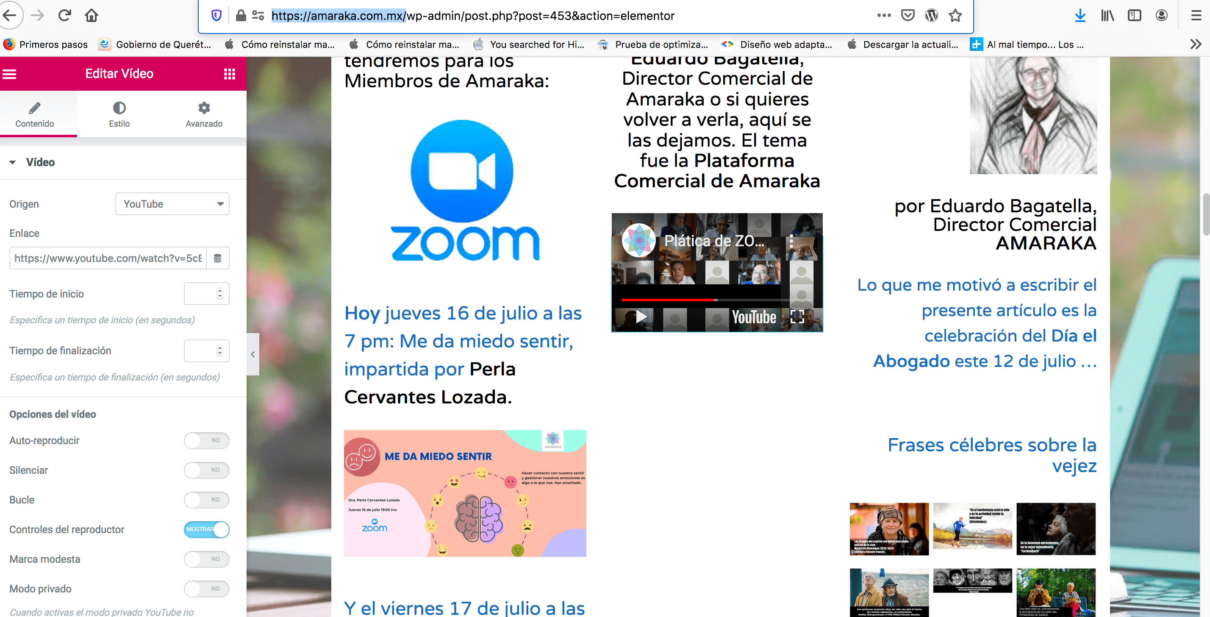Enable Marca modesta switch
This screenshot has width=1210, height=617.
tap(206, 559)
